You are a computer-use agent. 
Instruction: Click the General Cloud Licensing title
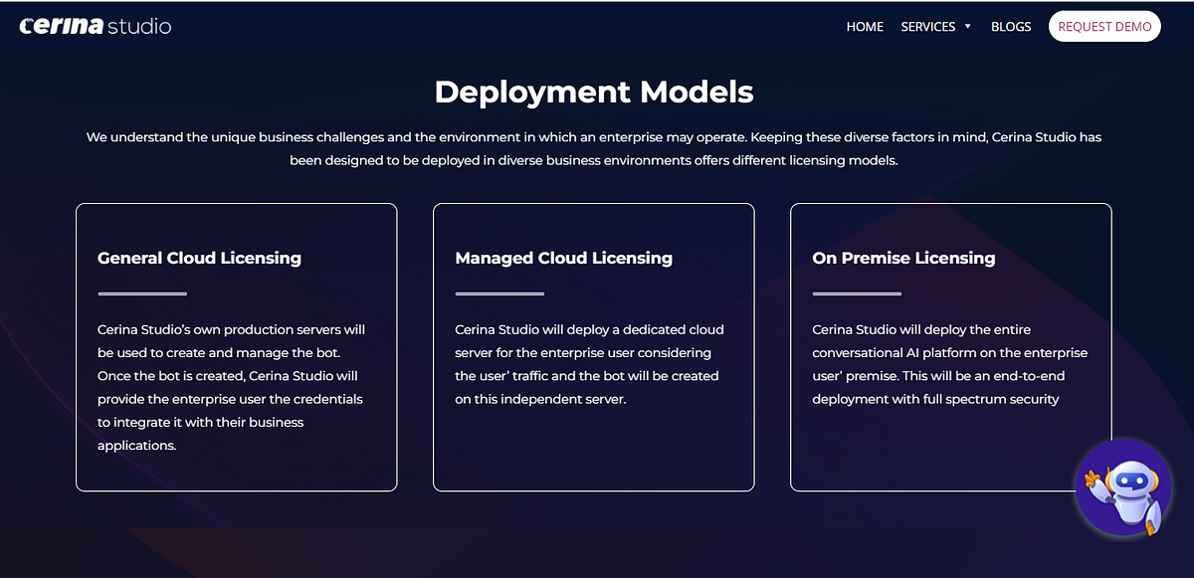pos(199,258)
